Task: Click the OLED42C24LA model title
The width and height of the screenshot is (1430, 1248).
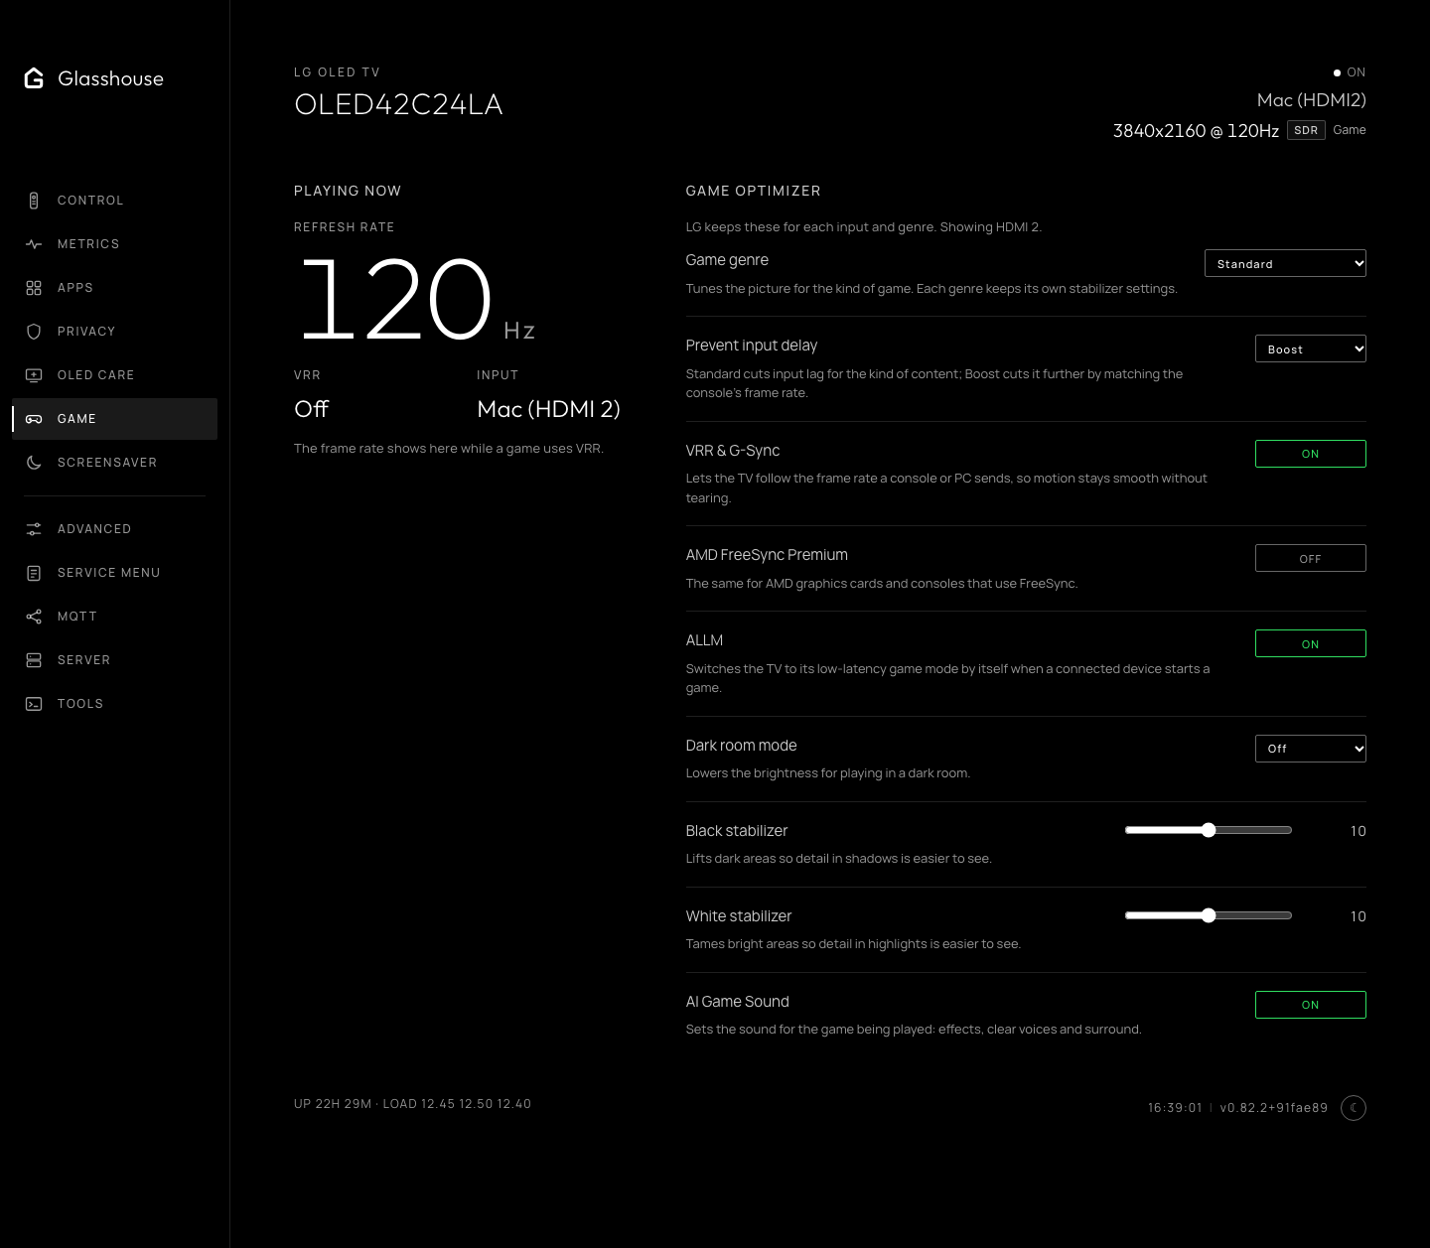Action: point(398,104)
